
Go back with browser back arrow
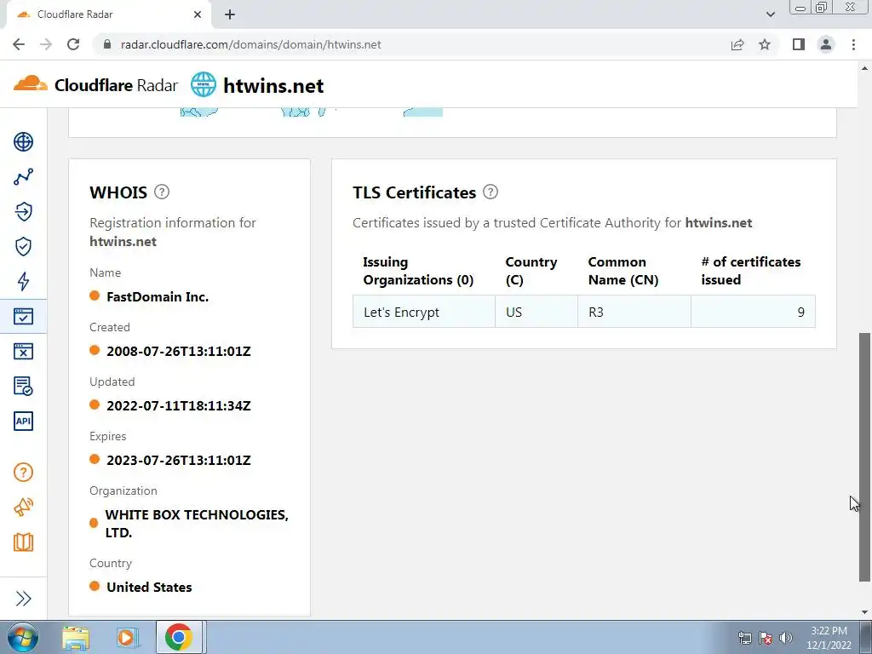click(x=19, y=44)
